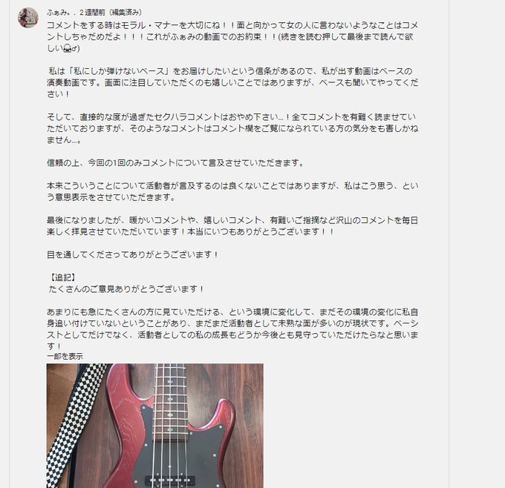Open the commenter's round profile avatar

28,18
